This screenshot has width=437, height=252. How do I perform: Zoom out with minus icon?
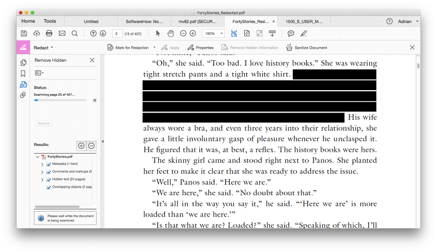click(x=183, y=33)
